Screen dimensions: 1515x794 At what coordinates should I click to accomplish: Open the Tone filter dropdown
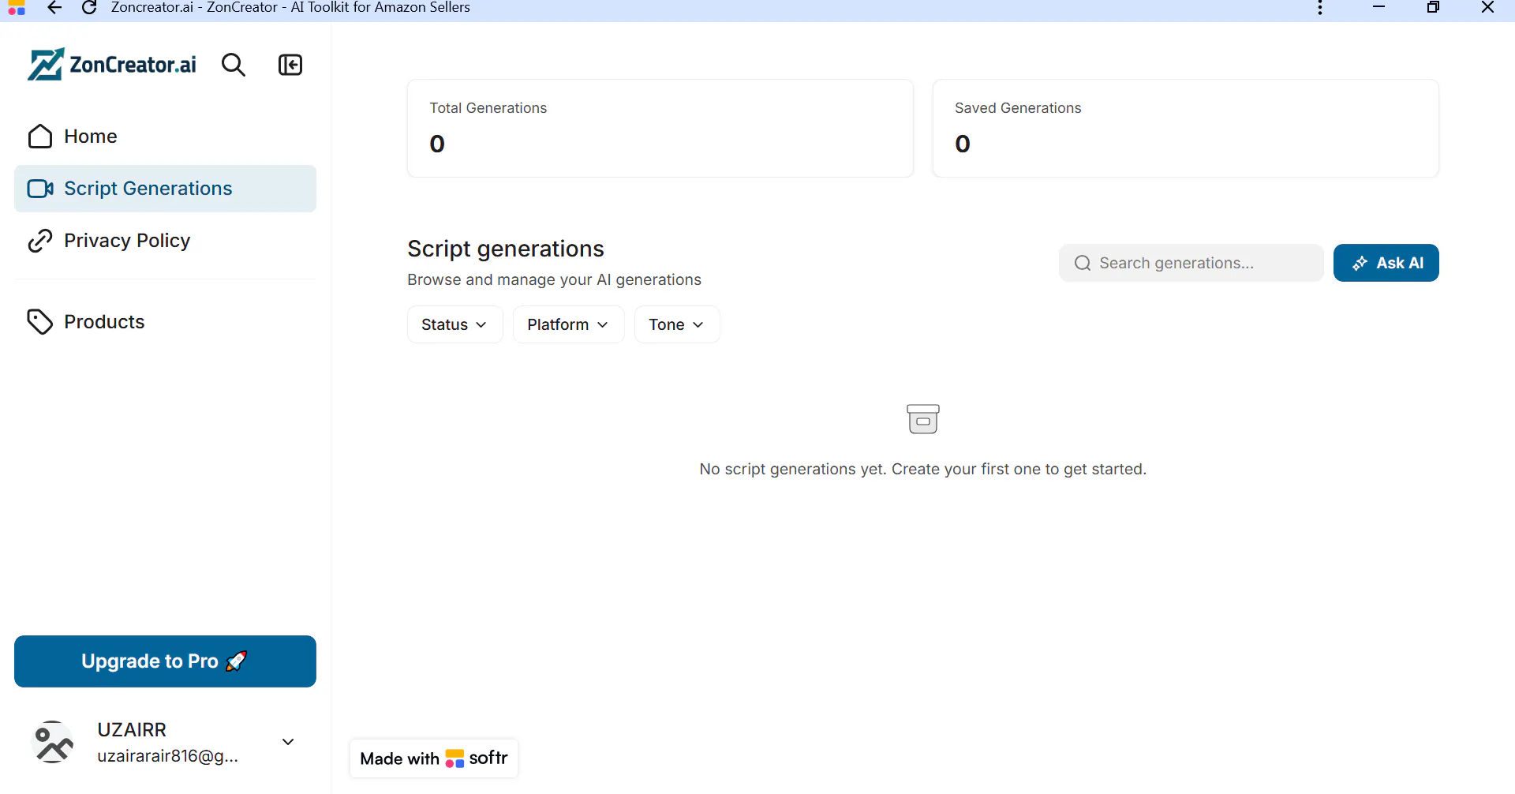[677, 324]
